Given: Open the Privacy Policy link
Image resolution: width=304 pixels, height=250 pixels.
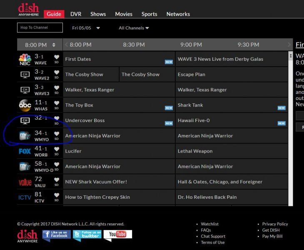Looking at the screenshot, I should click(275, 224).
